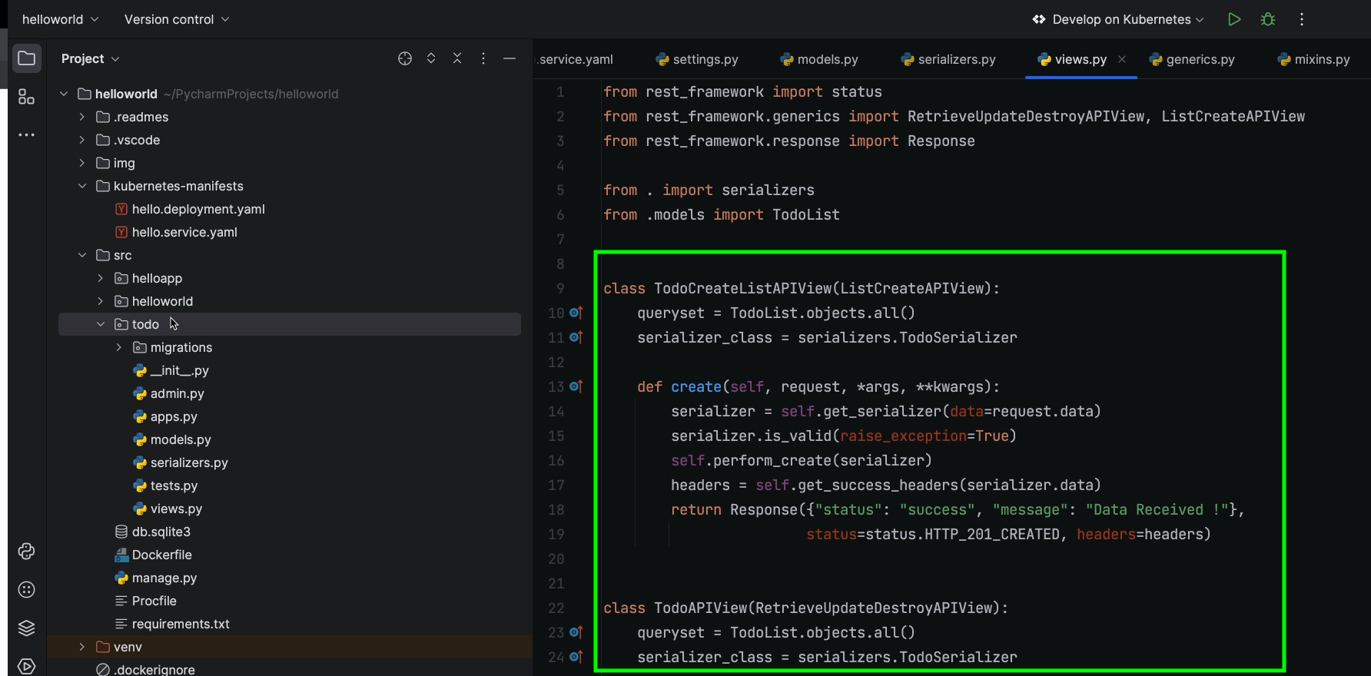
Task: Open the Structure tool window icon
Action: tap(26, 97)
